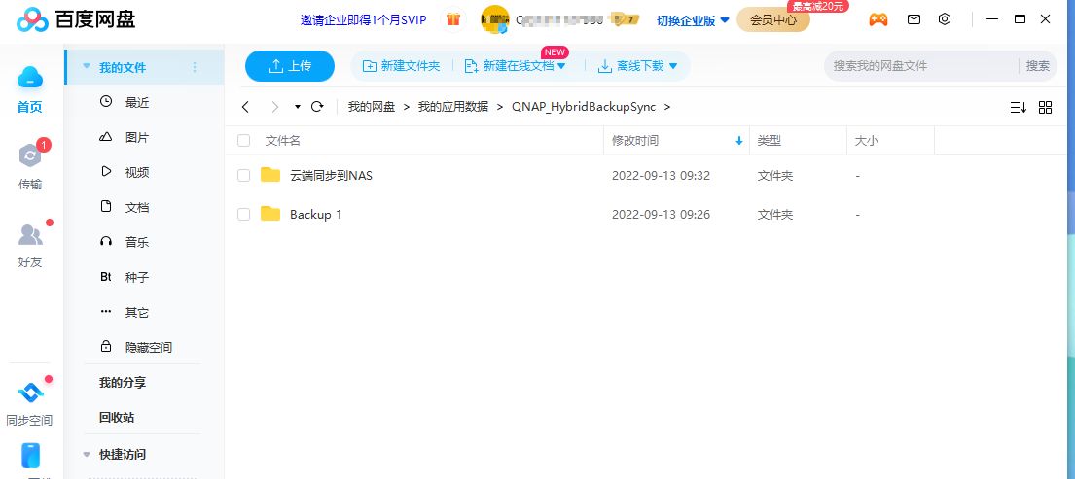Open the 会员中心 button
This screenshot has width=1075, height=479.
[x=773, y=19]
